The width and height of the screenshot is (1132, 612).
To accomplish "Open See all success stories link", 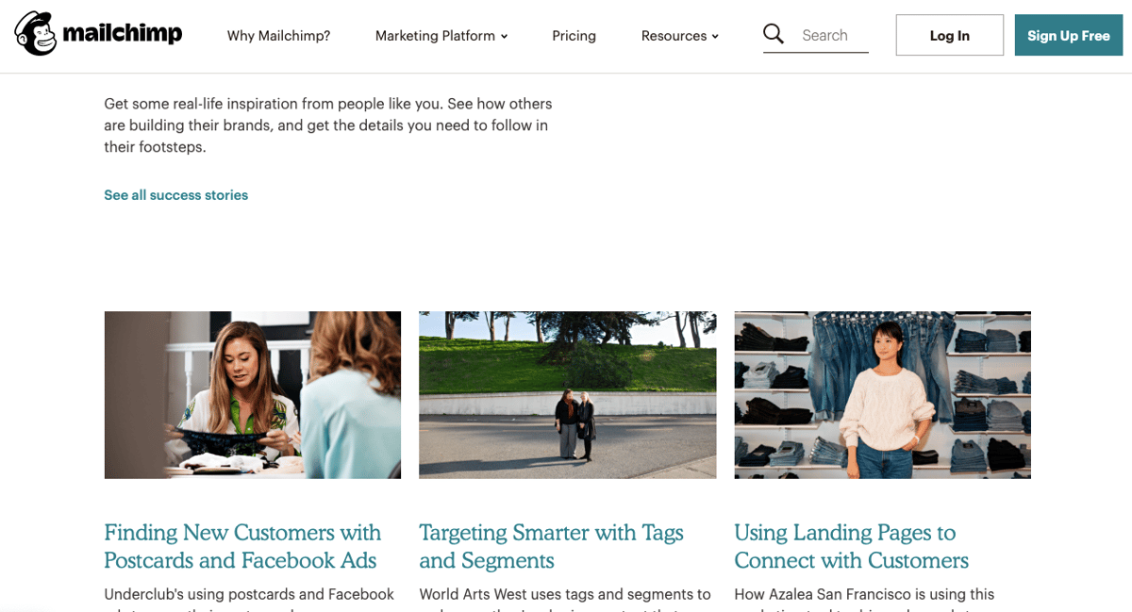I will click(175, 194).
